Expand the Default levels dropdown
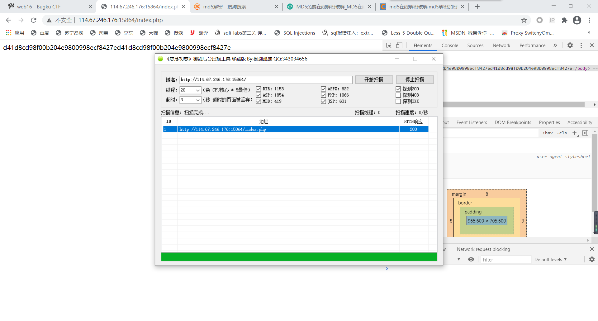This screenshot has height=321, width=598. coord(550,260)
